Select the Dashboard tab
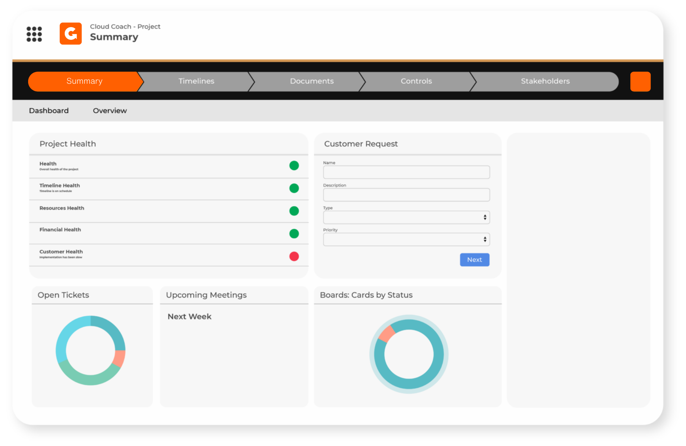Image resolution: width=686 pixels, height=446 pixels. coord(49,110)
